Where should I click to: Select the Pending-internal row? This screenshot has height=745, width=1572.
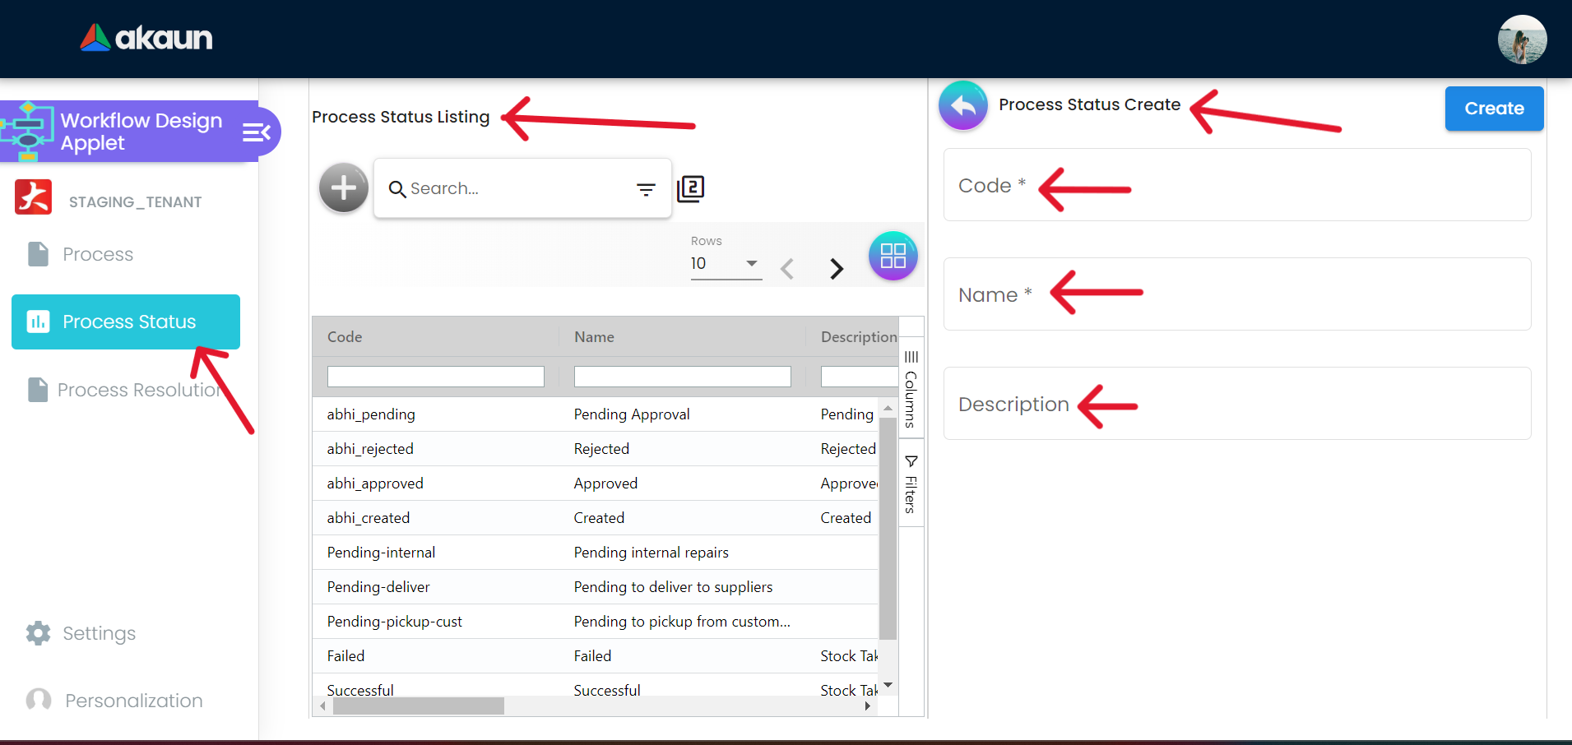tap(596, 553)
